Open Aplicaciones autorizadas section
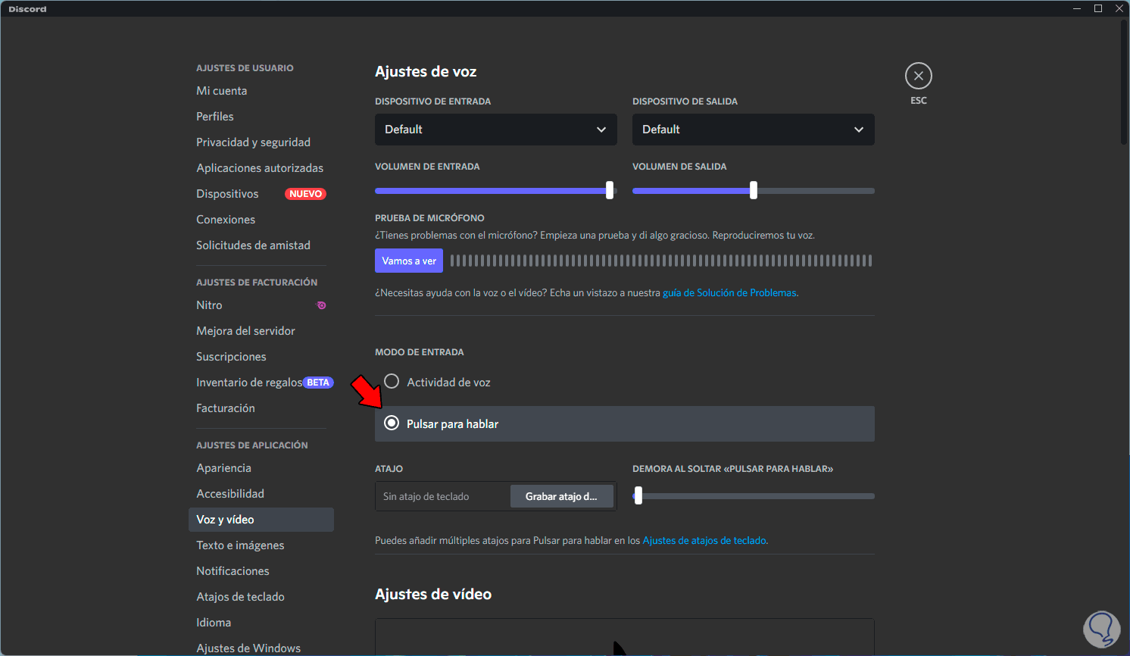1130x656 pixels. click(261, 168)
